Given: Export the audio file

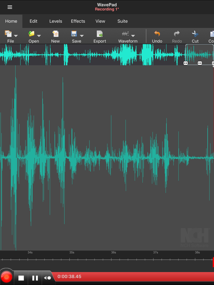Looking at the screenshot, I should coord(100,36).
